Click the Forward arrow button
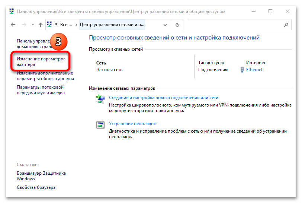This screenshot has width=302, height=203. 24,25
